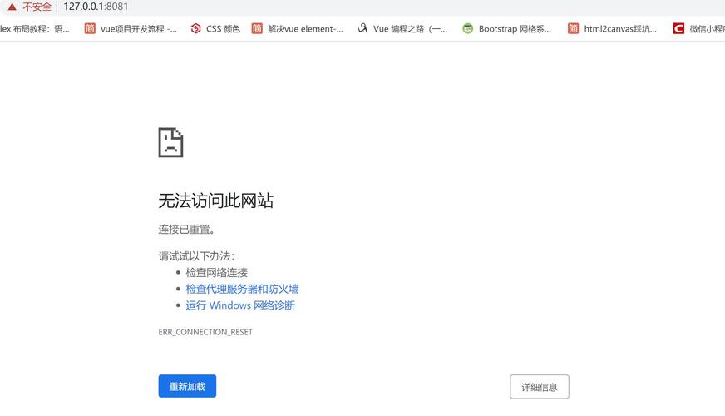Click the 运行 Windows 网络诊断 link
Image resolution: width=725 pixels, height=416 pixels.
(240, 305)
